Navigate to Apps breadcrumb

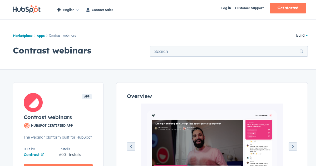tap(41, 36)
